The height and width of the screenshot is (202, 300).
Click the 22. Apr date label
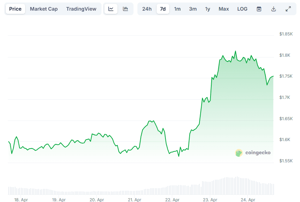click(172, 200)
